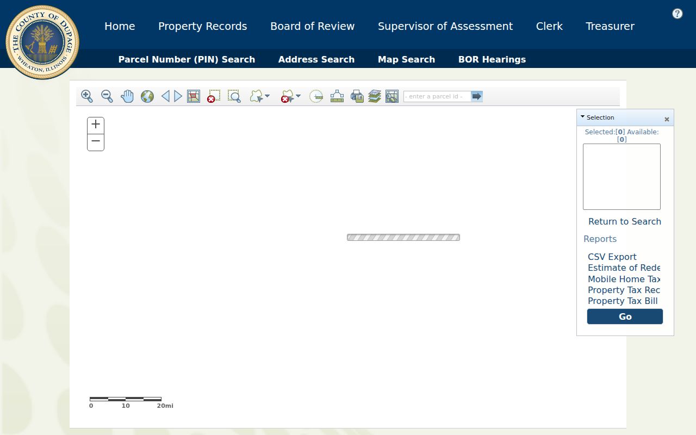Open the Home menu
The width and height of the screenshot is (696, 435).
coord(120,26)
